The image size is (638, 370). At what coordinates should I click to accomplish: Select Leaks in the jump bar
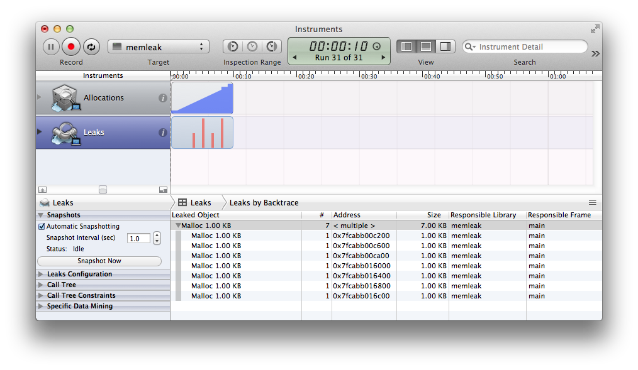tap(195, 203)
